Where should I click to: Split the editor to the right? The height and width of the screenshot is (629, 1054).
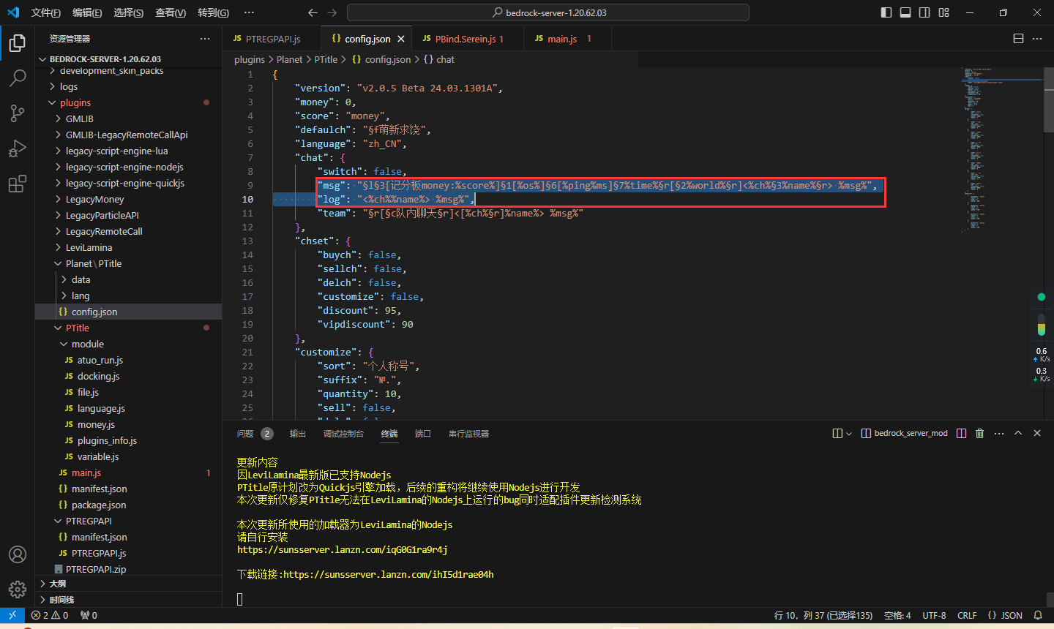[x=1018, y=39]
